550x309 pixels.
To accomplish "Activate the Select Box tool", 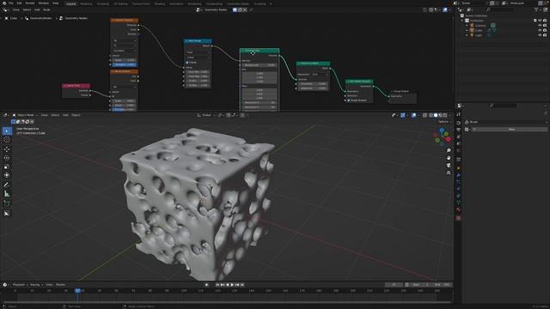I will click(x=7, y=131).
